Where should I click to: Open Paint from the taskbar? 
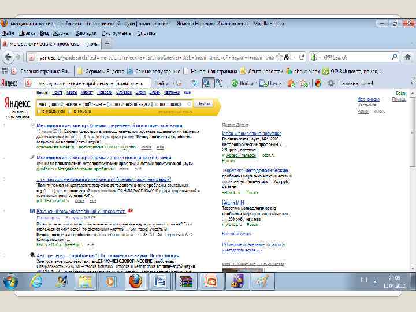[x=262, y=281]
